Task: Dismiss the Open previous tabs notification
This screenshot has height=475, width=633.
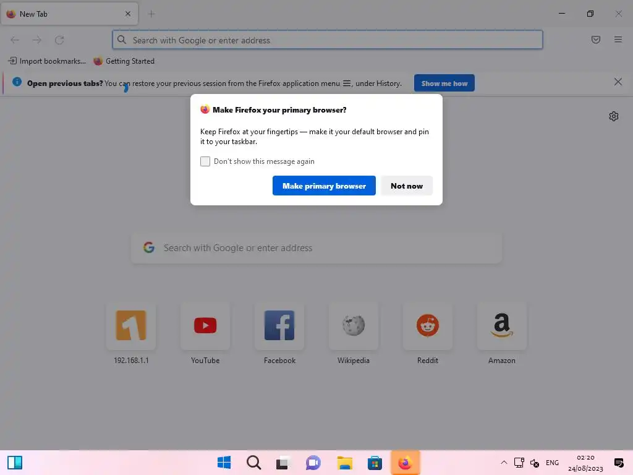Action: (x=618, y=82)
